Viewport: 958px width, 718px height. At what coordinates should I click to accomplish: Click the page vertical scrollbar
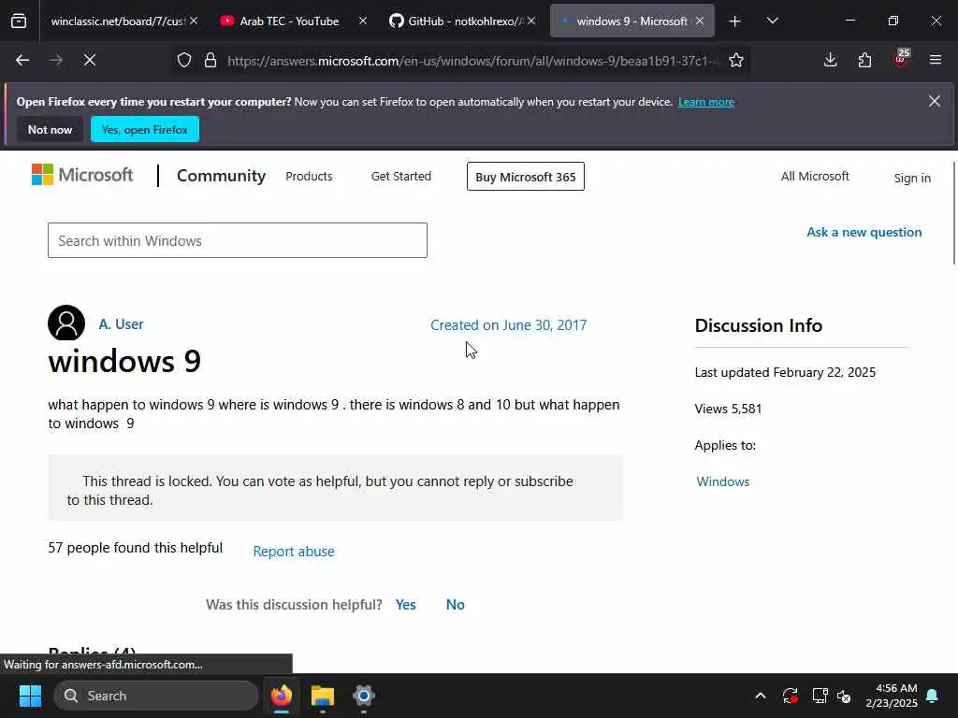[954, 213]
